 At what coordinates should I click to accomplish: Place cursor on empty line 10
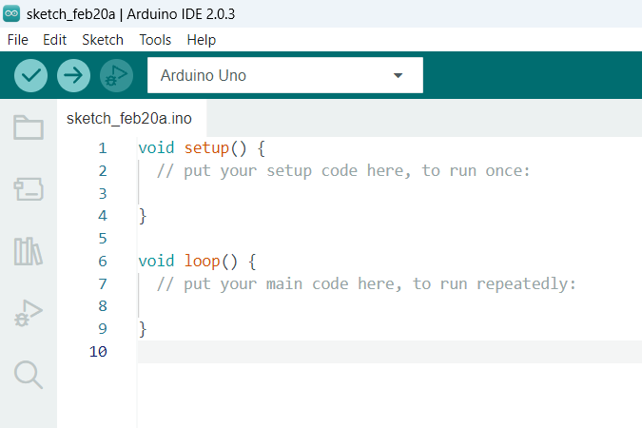[x=389, y=351]
